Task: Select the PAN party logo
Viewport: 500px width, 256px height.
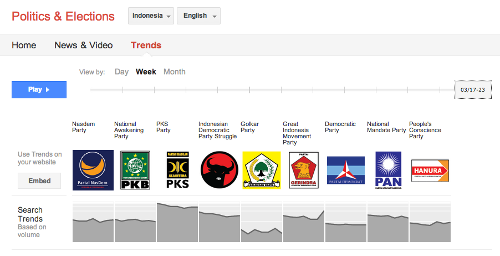Action: pos(388,170)
